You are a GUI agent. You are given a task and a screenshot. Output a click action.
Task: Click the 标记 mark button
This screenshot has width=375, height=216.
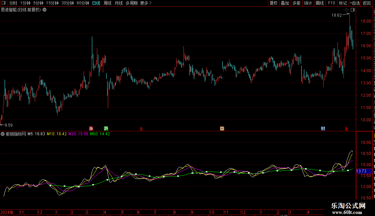click(343, 3)
